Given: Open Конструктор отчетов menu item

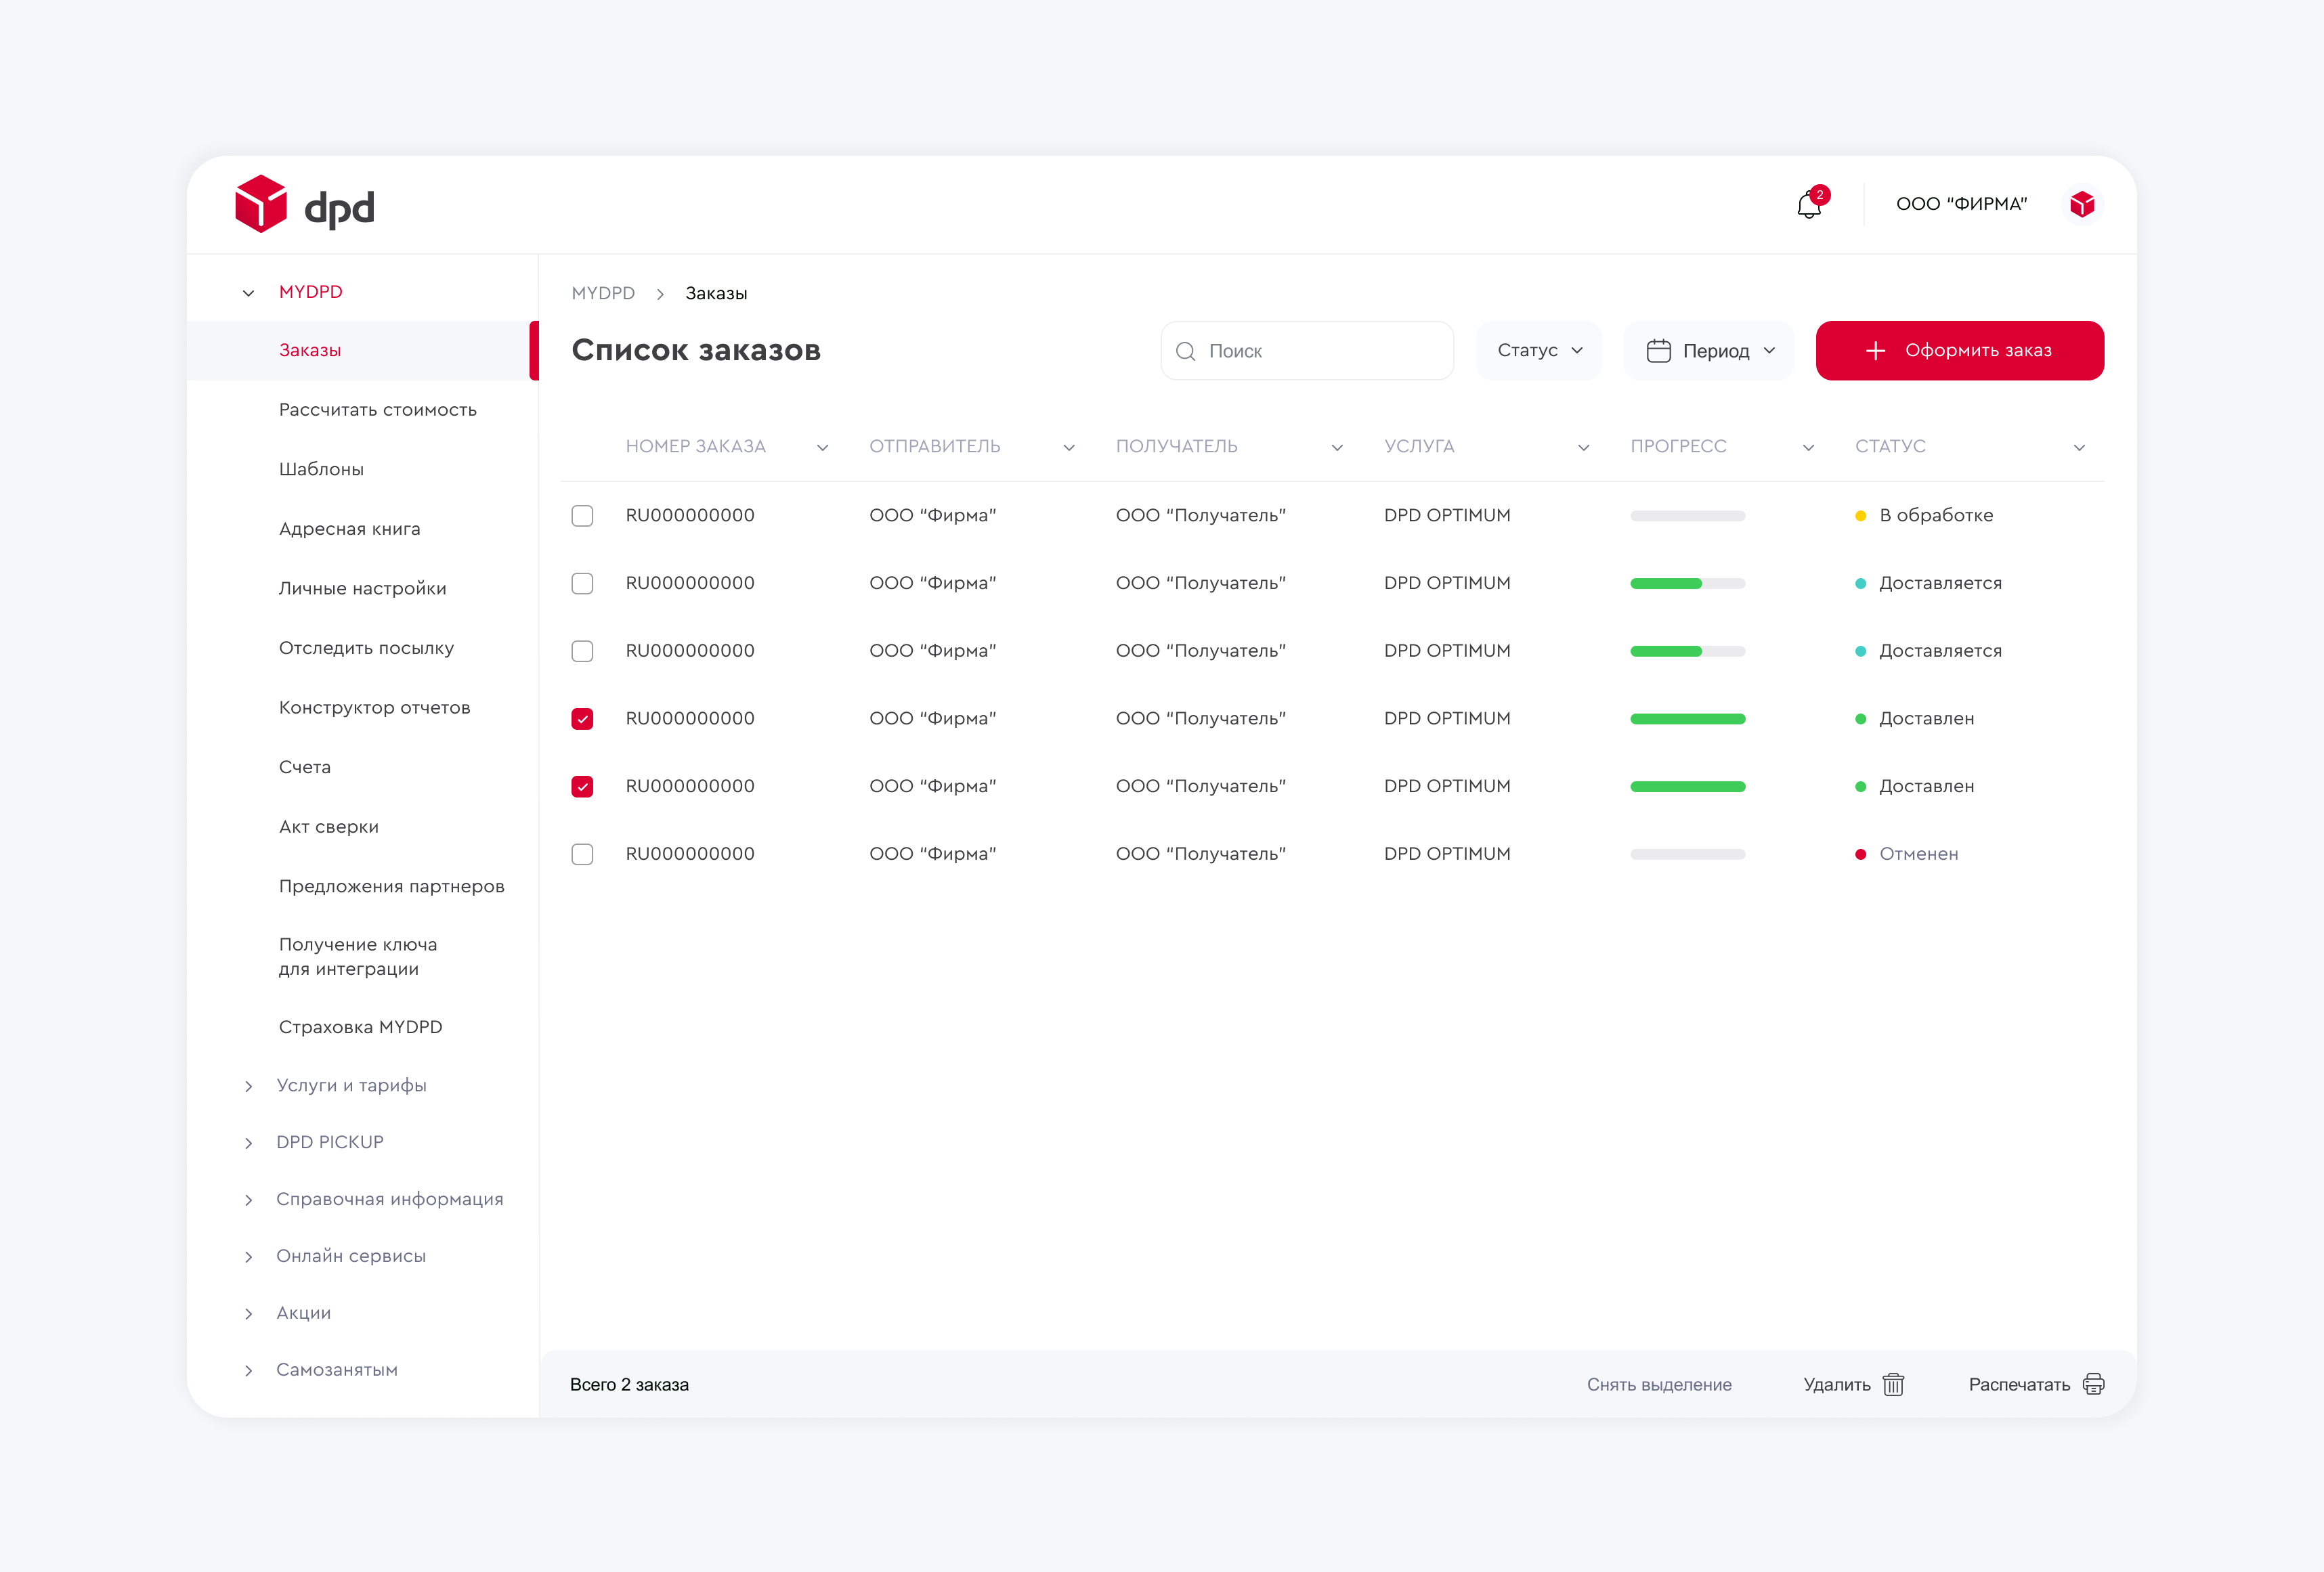Looking at the screenshot, I should [375, 708].
